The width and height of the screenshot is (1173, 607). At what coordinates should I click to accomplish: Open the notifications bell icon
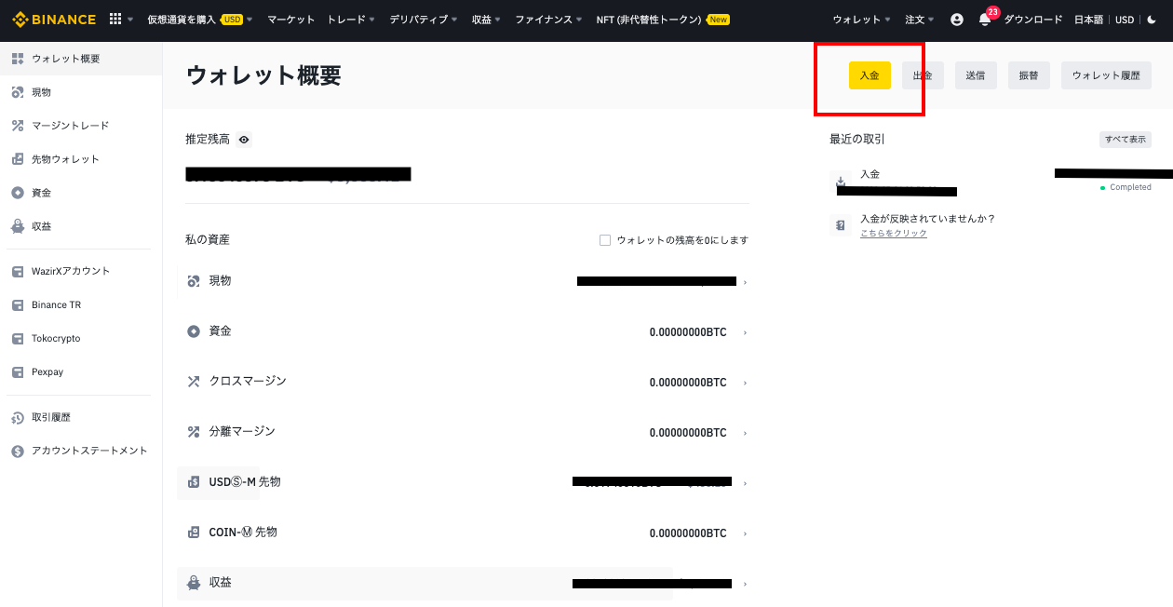(985, 20)
